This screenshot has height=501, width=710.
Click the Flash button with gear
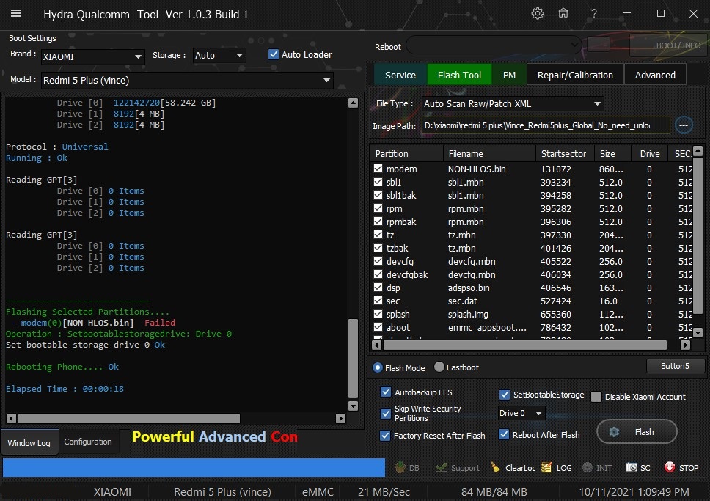pyautogui.click(x=637, y=432)
